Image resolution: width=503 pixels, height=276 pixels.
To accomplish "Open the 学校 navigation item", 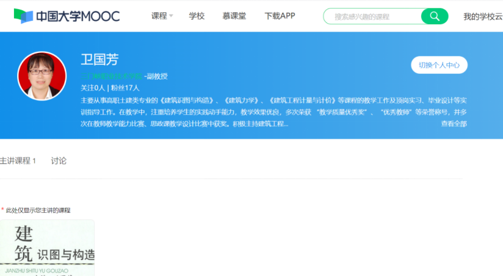I will pos(197,16).
